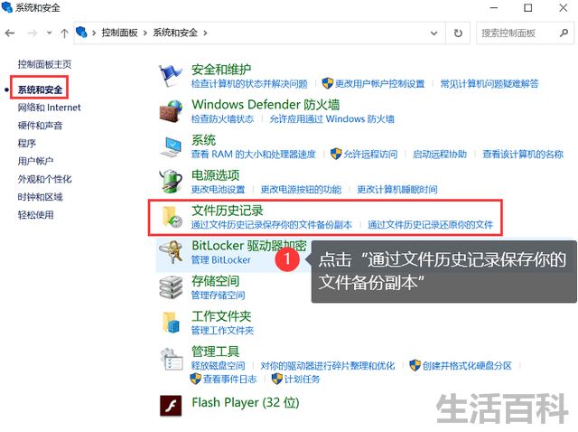578x432 pixels.
Task: Click 允许远程访问 link
Action: click(x=370, y=155)
